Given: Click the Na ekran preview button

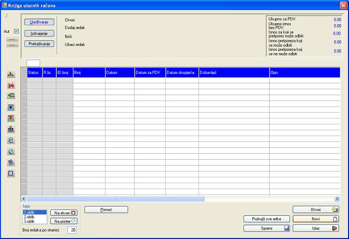Looking at the screenshot, I should (64, 212).
